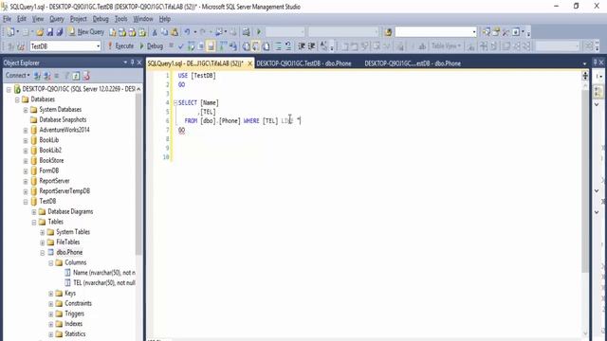Click the Open File folder icon
This screenshot has width=607, height=341.
pos(40,32)
